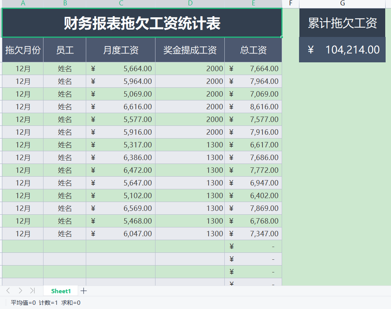Viewport: 391px width, 309px height.
Task: Click the ¥104,214.00 total cell
Action: [342, 50]
